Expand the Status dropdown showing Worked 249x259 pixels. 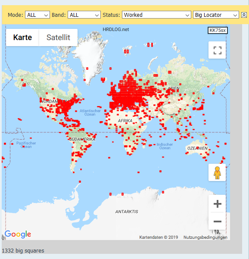[156, 15]
